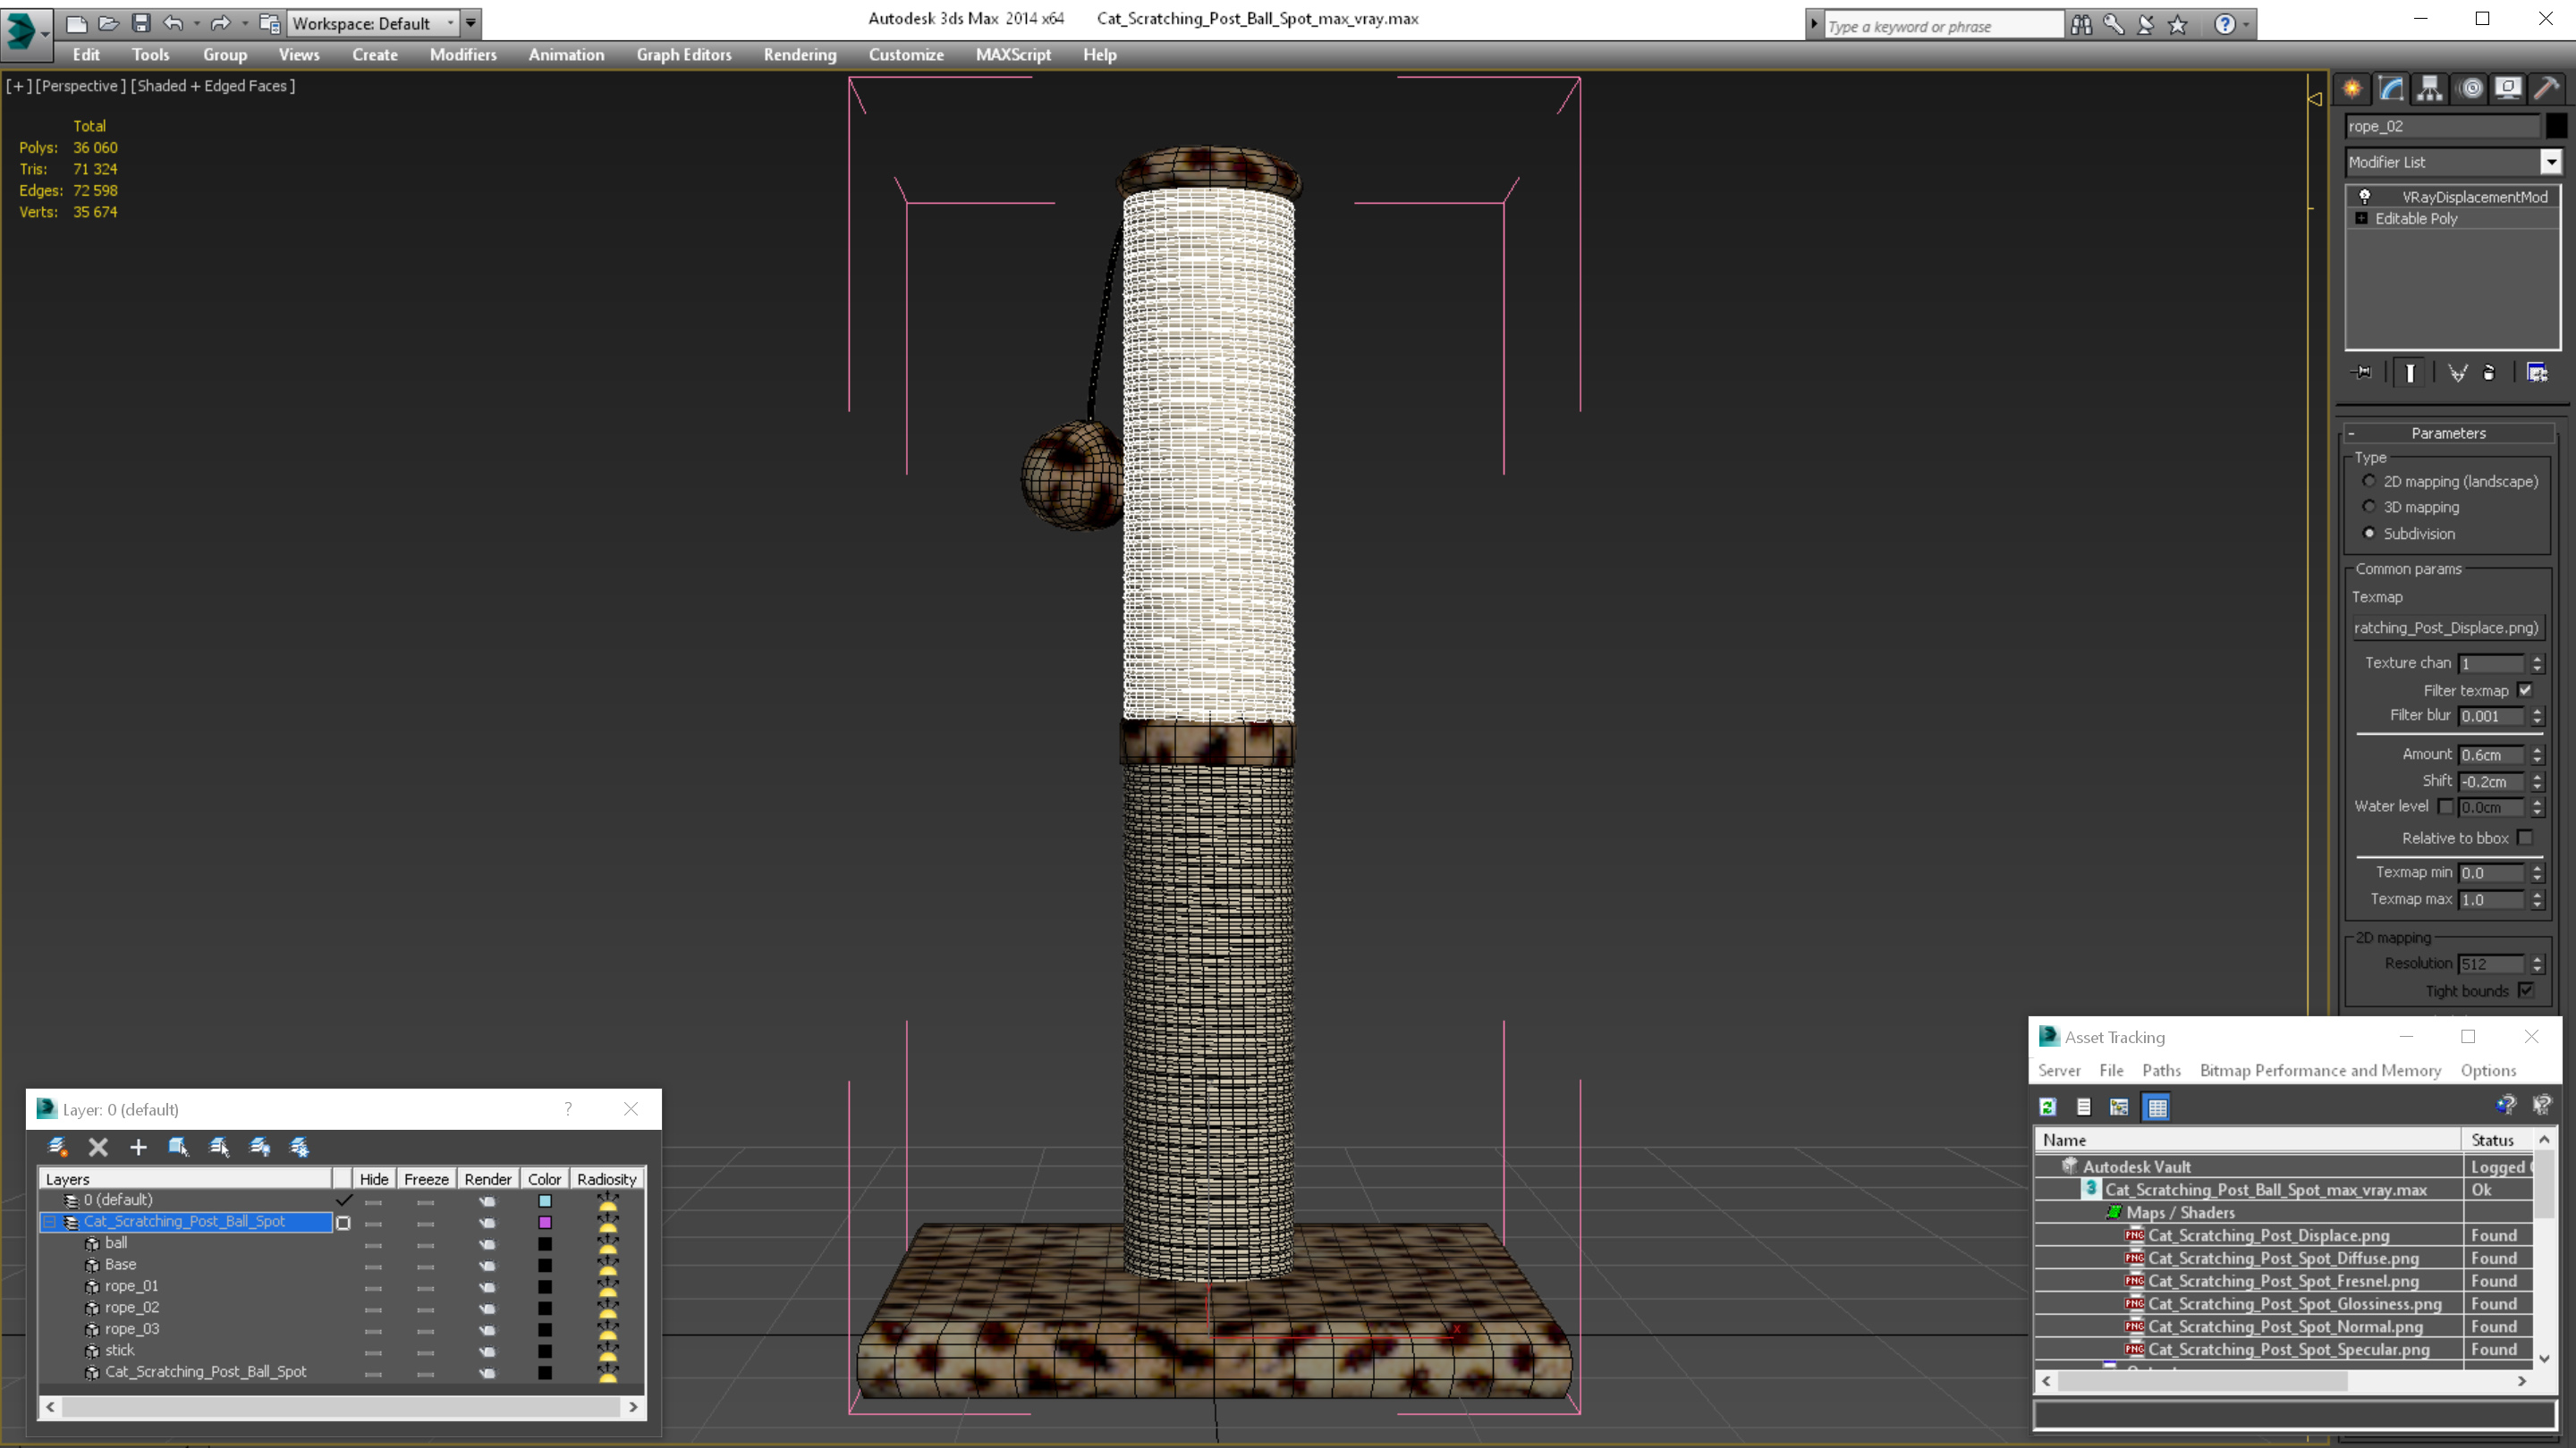Screen dimensions: 2576x1448
Task: Delete layer using the X icon
Action: coord(98,1147)
